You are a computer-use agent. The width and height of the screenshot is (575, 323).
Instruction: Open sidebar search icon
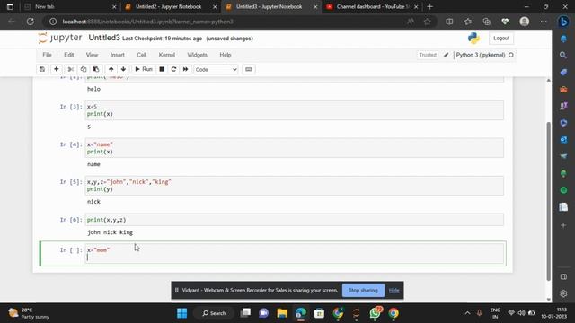pyautogui.click(x=563, y=55)
